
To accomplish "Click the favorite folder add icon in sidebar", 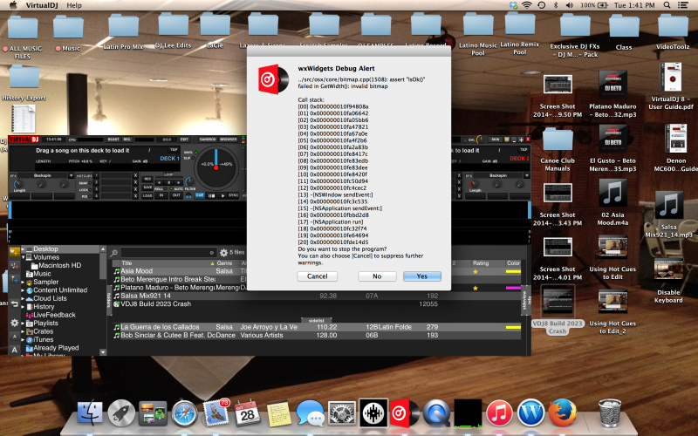I will [x=14, y=253].
